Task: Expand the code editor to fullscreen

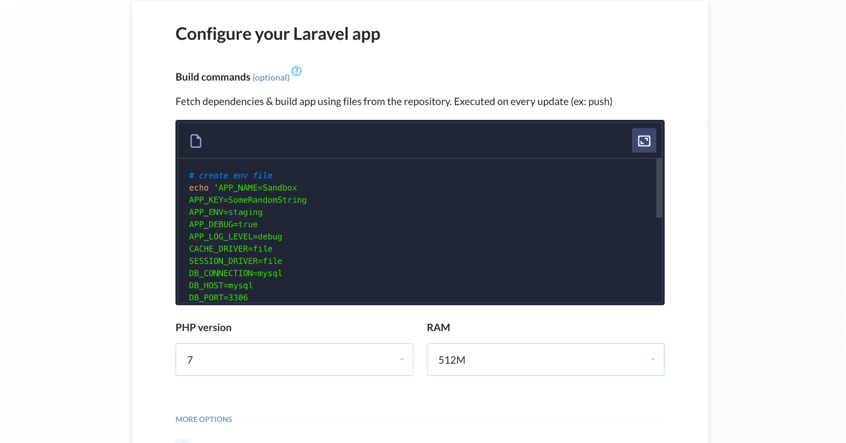Action: pos(644,140)
